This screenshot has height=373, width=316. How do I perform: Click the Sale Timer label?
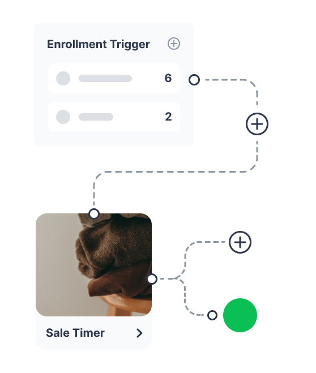point(75,333)
